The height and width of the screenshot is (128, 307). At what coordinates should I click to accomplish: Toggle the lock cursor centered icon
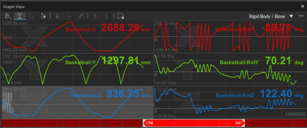[x=43, y=16]
